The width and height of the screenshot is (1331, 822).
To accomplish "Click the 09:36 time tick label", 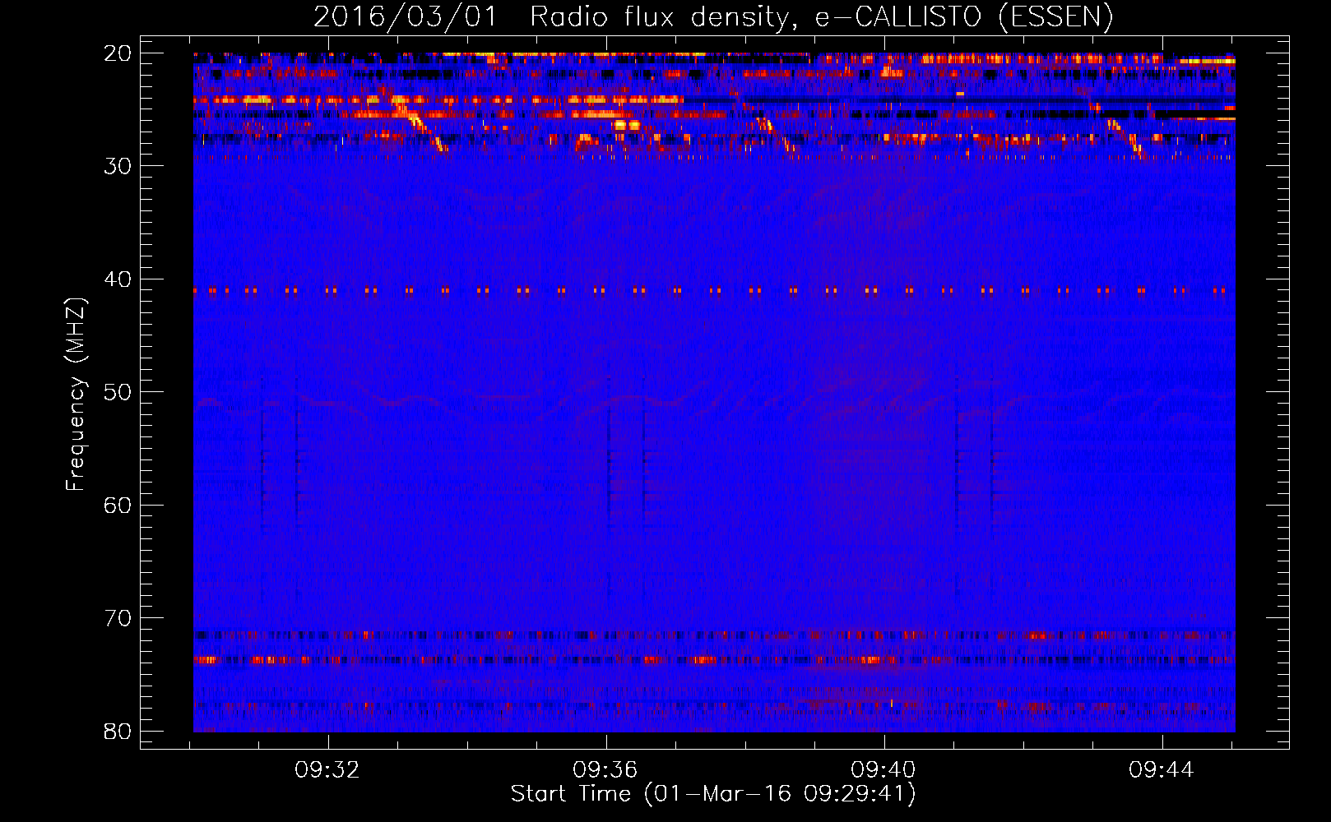I will (606, 770).
